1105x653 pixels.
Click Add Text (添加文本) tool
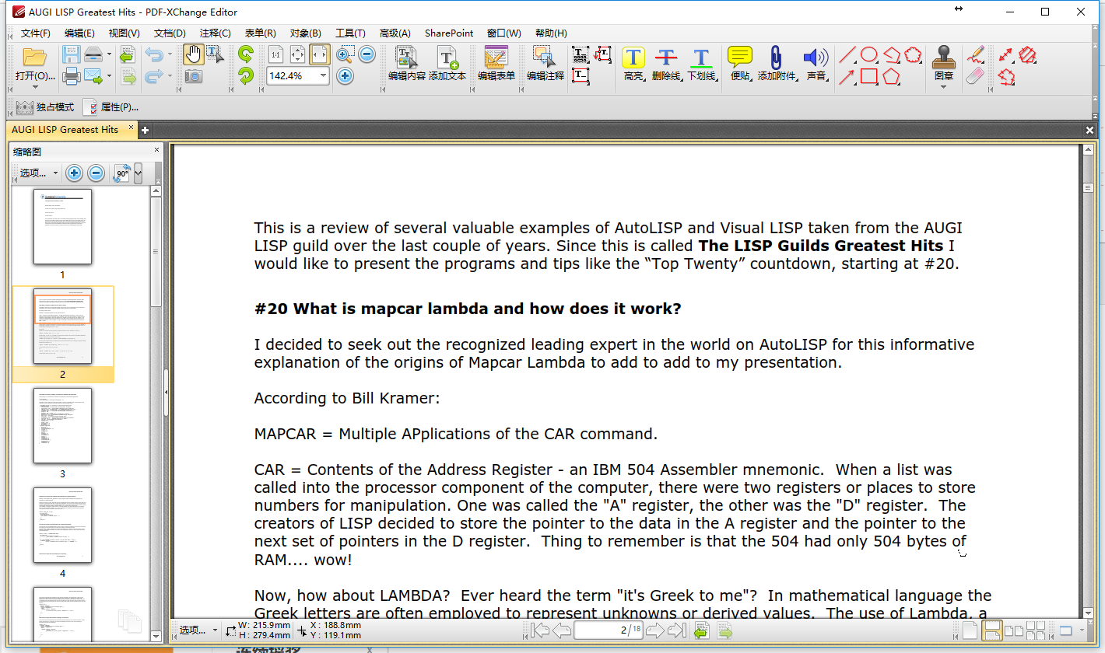pos(447,64)
